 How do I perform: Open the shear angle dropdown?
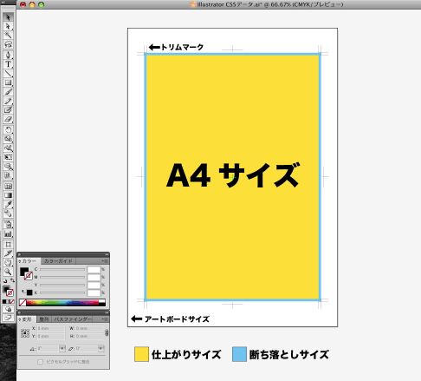pos(100,348)
